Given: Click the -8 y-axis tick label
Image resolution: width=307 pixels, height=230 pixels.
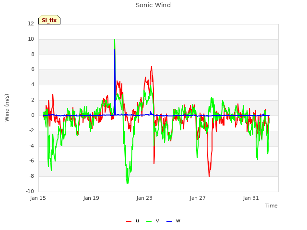Looking at the screenshot, I should point(32,176).
